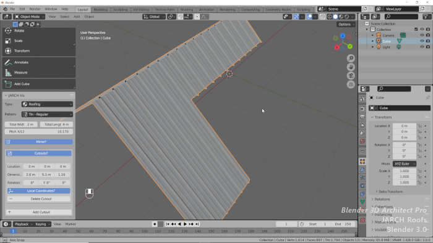Toggle the Cutouts? option
The width and height of the screenshot is (433, 243).
[38, 154]
